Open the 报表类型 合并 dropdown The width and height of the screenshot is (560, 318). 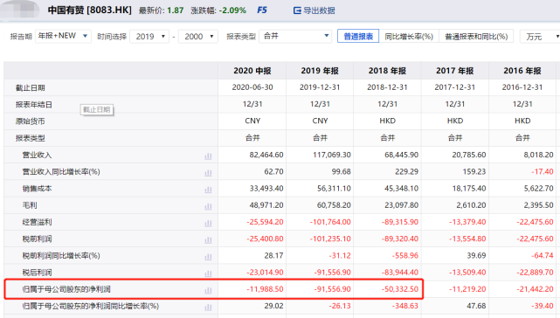295,36
